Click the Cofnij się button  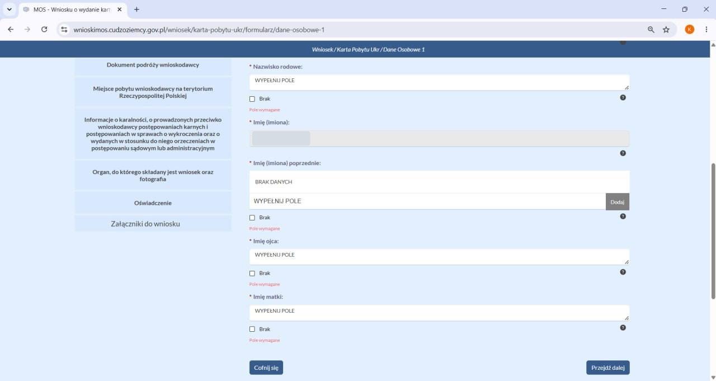(x=266, y=368)
